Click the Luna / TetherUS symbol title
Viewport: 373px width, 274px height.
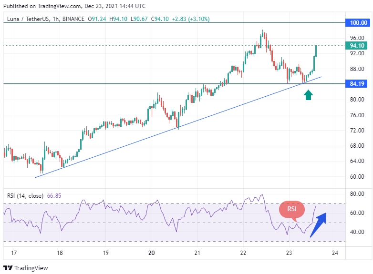tap(28, 19)
